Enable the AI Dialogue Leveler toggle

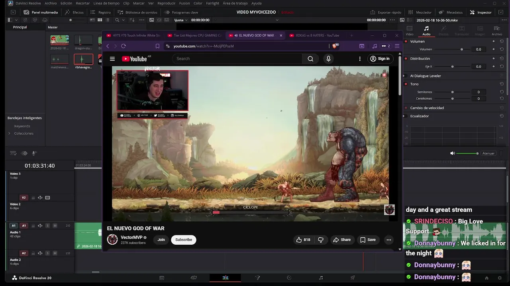[406, 76]
